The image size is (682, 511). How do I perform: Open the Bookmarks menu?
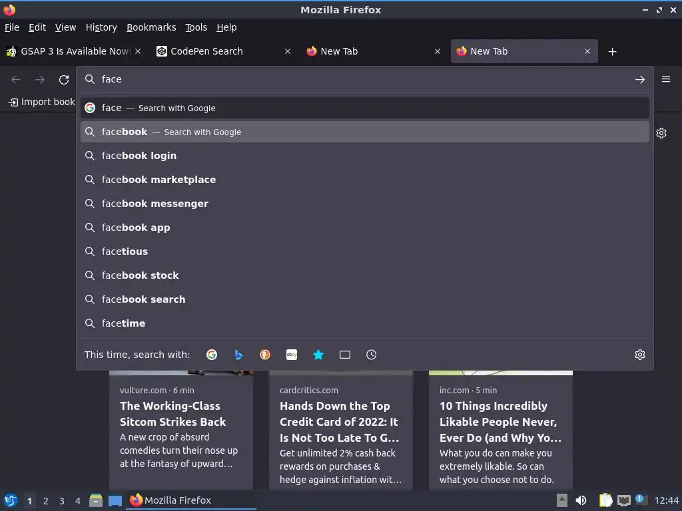tap(151, 27)
